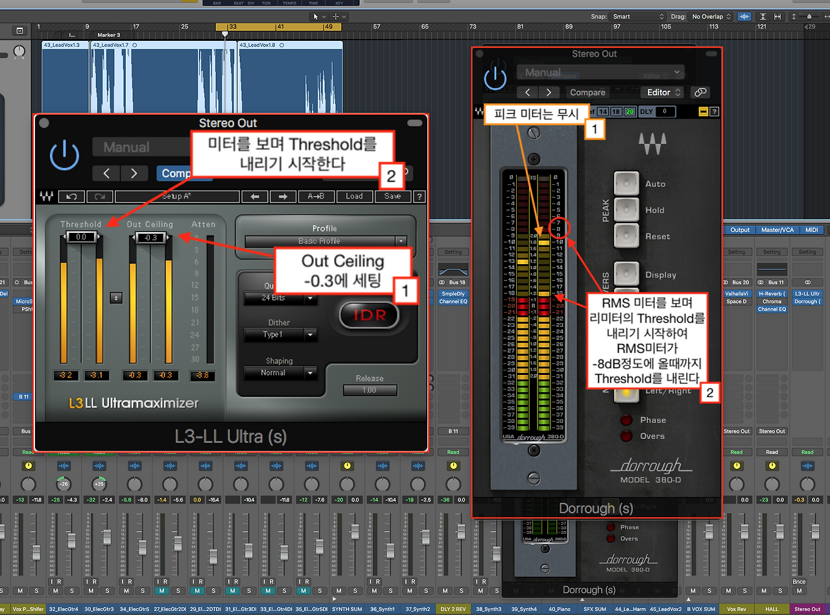Open Dorrough help question mark

715,112
